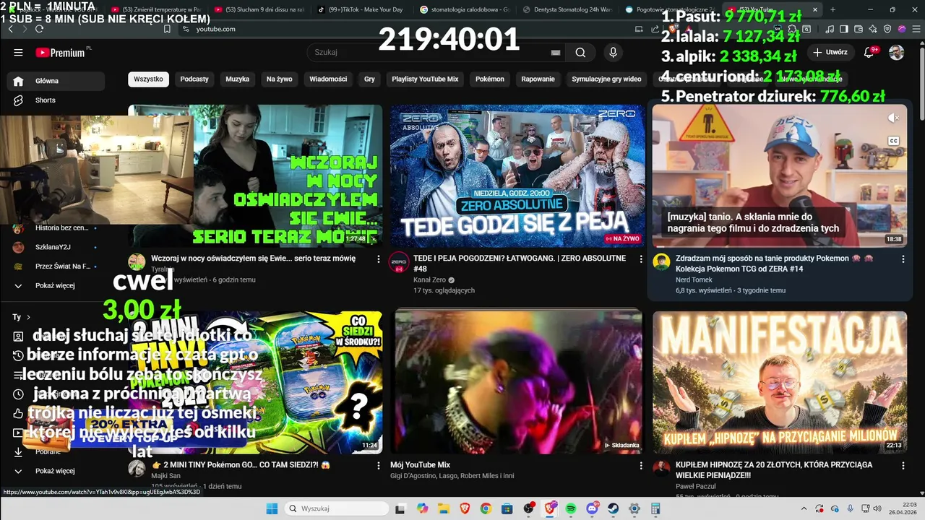Image resolution: width=925 pixels, height=520 pixels.
Task: Click the Windows taskbar Wyszukaj box
Action: coord(337,508)
